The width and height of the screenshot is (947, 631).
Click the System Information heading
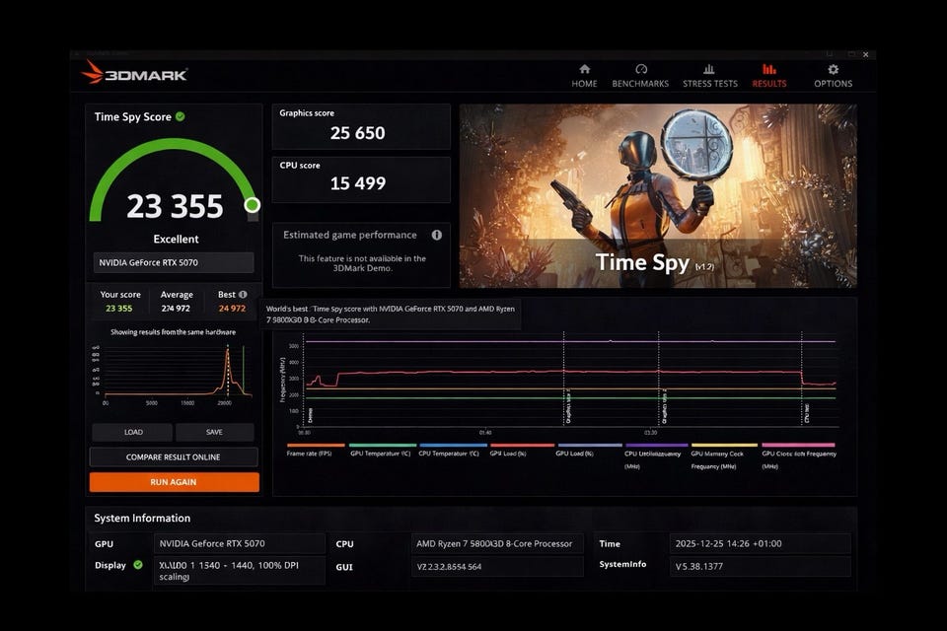click(142, 518)
